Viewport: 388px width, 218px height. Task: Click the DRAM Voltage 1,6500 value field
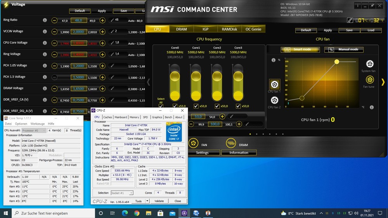click(x=79, y=89)
